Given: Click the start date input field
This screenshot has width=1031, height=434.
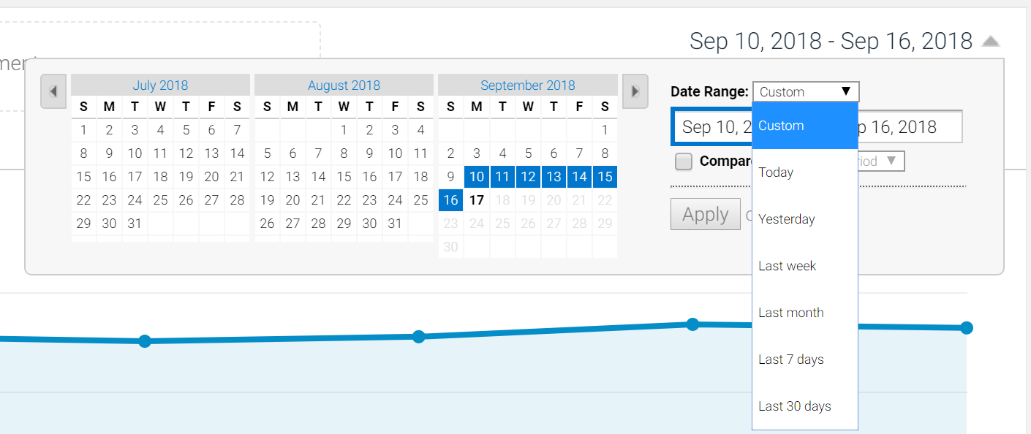Looking at the screenshot, I should coord(713,126).
